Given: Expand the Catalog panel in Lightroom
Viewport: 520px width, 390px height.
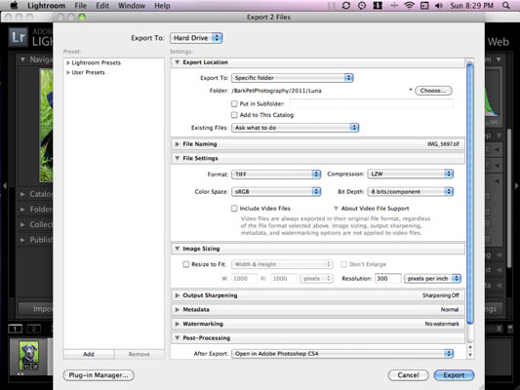Looking at the screenshot, I should tap(22, 194).
